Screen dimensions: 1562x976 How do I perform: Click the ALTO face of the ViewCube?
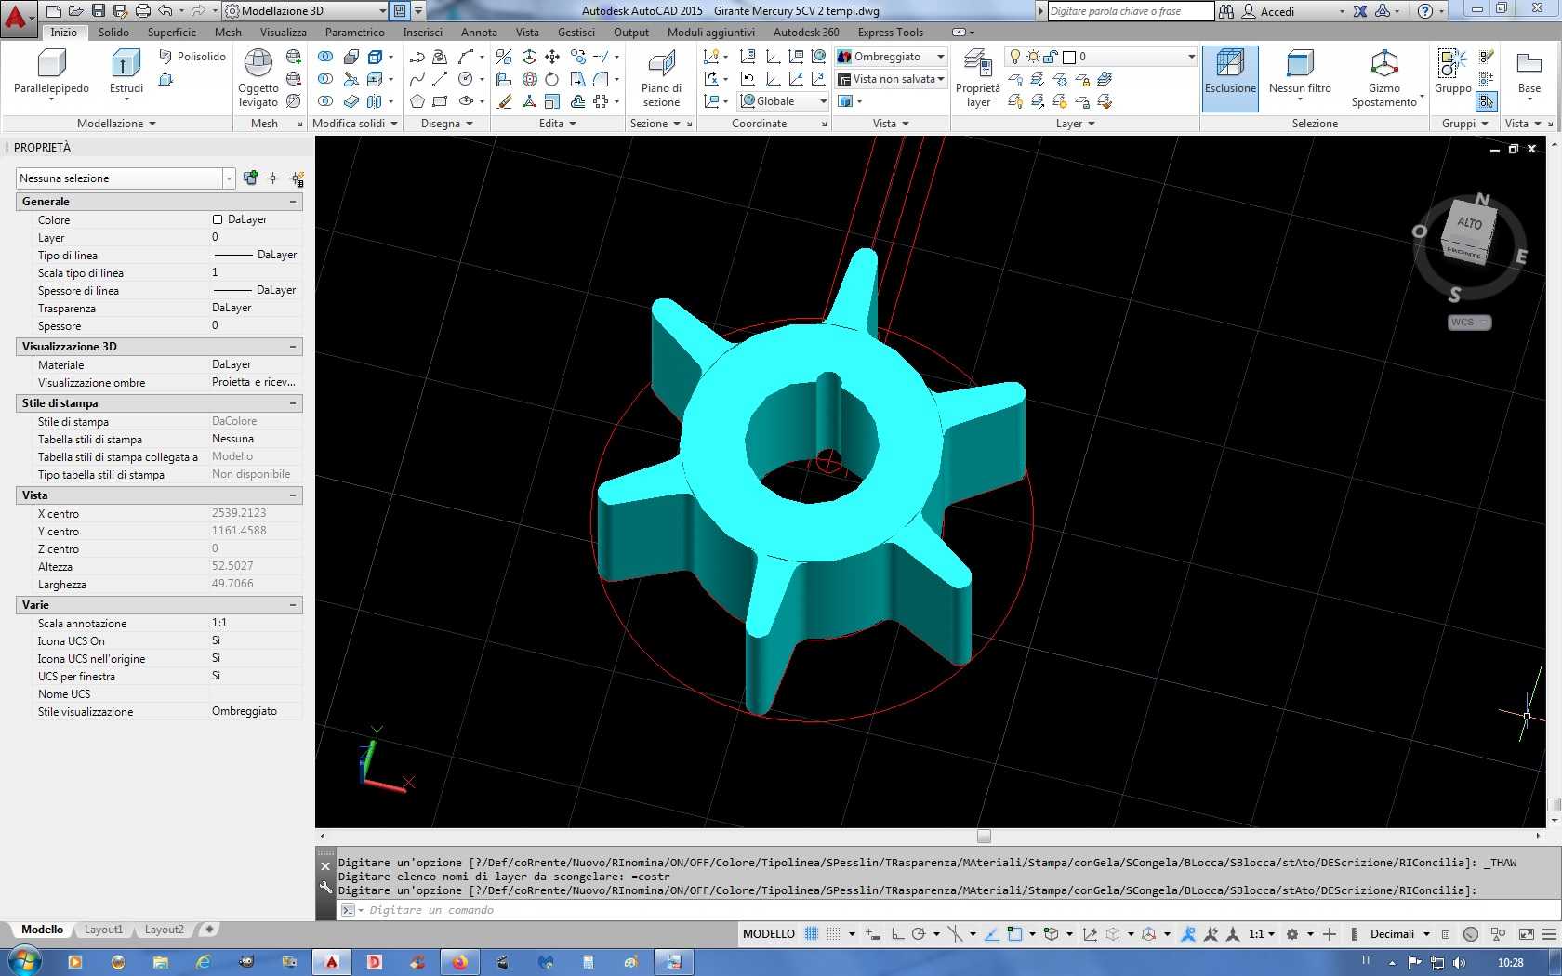pyautogui.click(x=1470, y=223)
